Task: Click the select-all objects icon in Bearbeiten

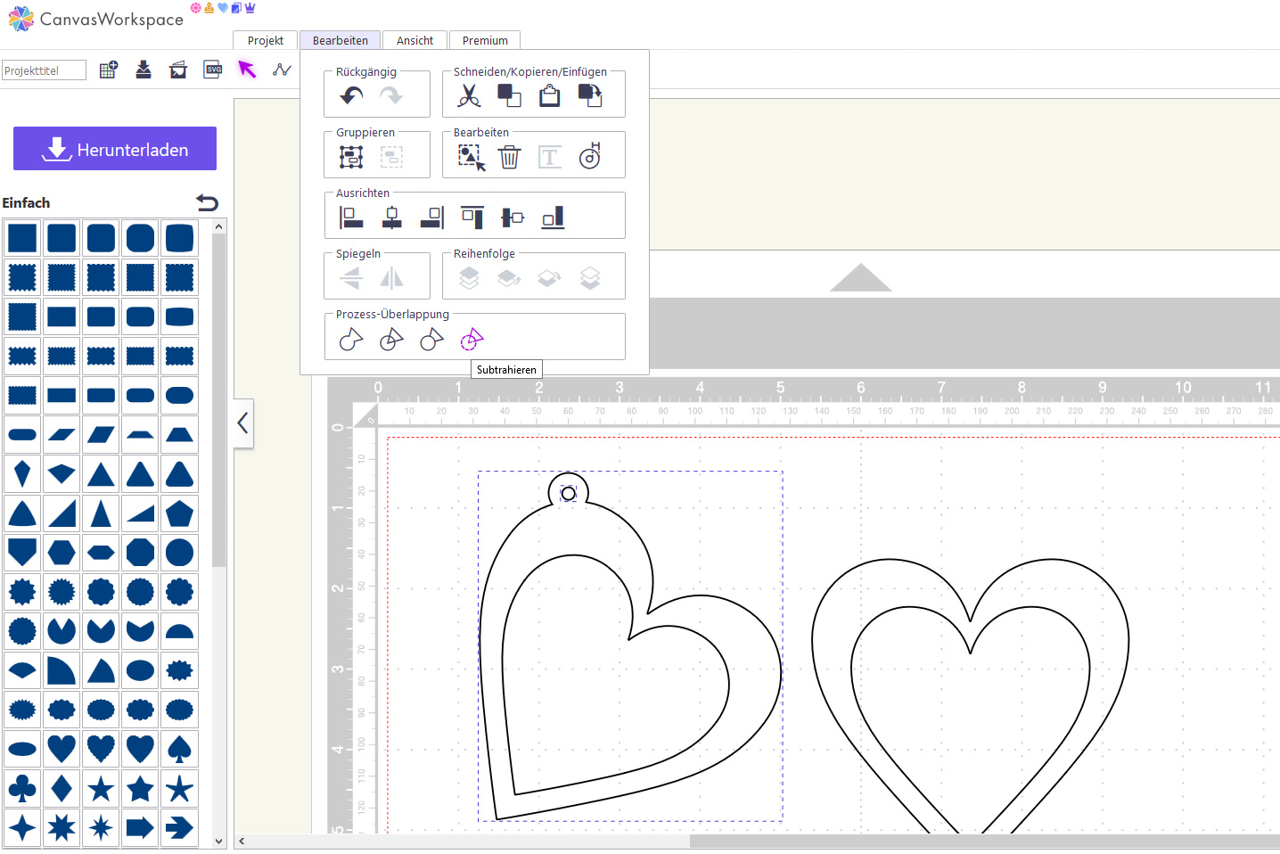Action: [471, 158]
